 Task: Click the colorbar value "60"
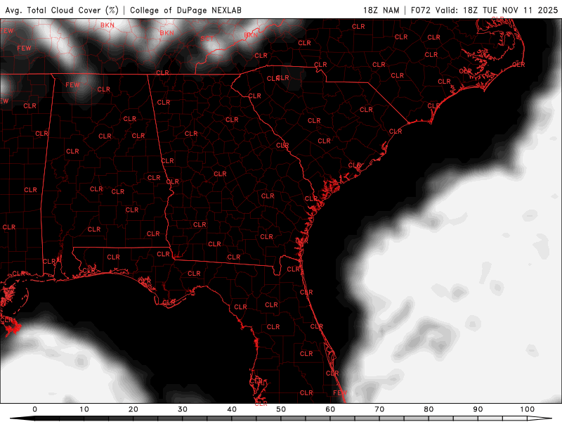[330, 409]
